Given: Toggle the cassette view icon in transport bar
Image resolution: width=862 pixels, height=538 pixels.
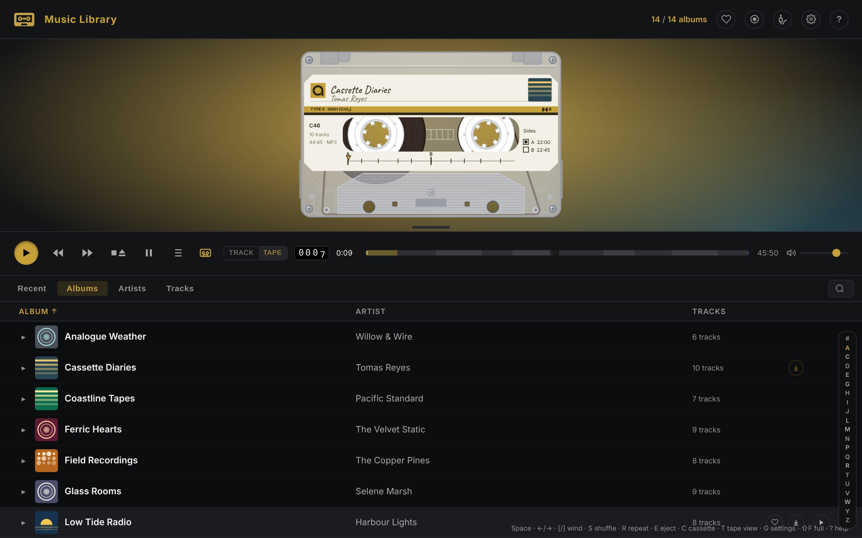Looking at the screenshot, I should click(x=205, y=253).
